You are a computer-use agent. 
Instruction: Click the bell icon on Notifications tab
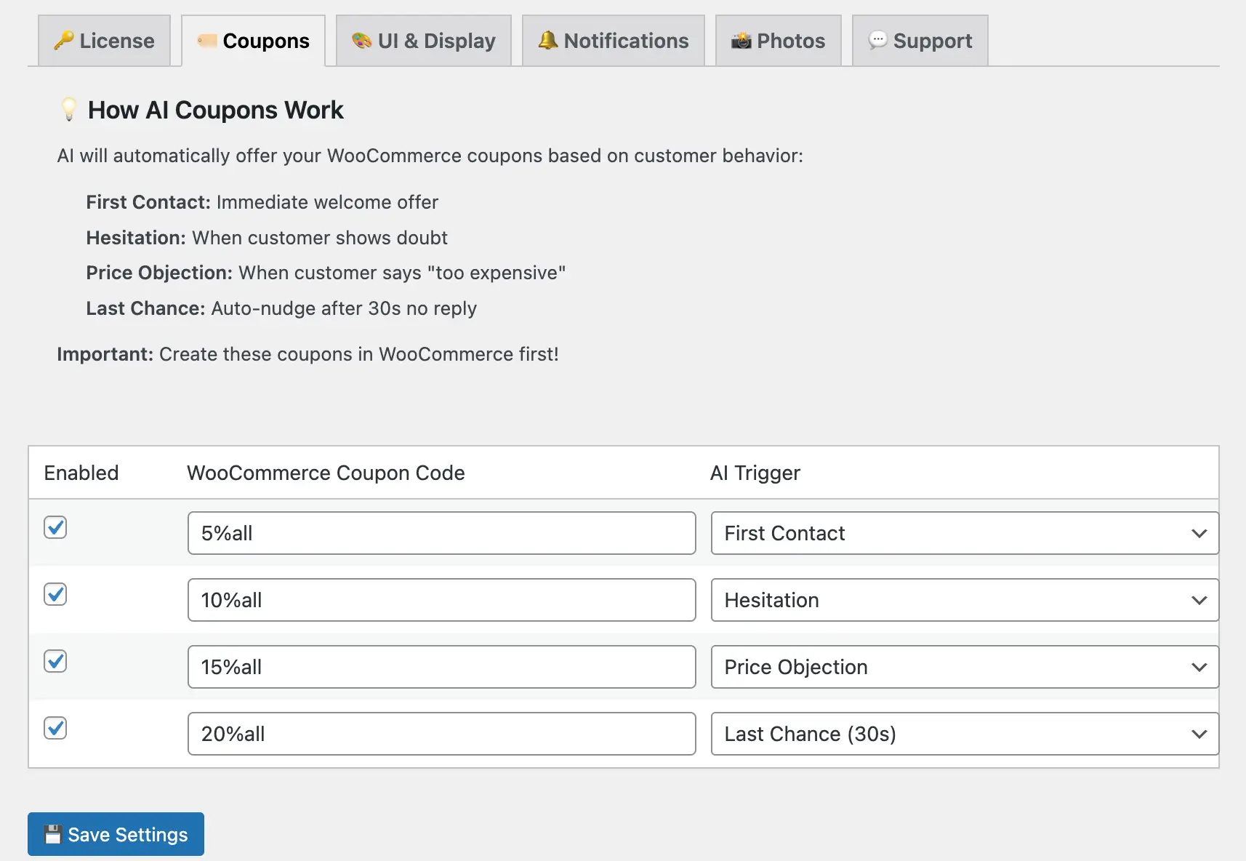[548, 41]
